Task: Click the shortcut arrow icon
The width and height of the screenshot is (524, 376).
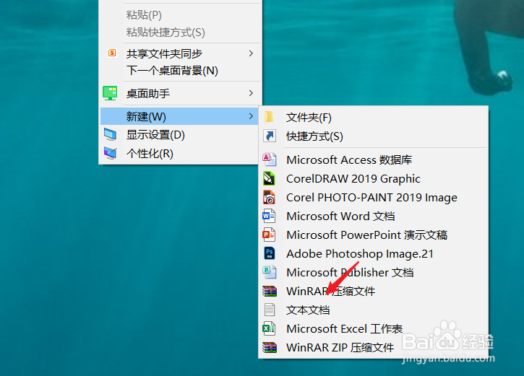Action: 270,136
